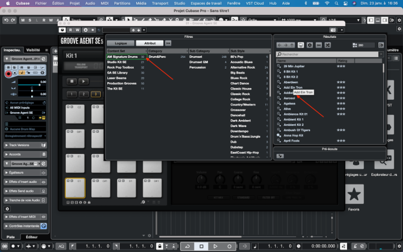
Task: Select the Anna Hop Kit result
Action: [293, 136]
